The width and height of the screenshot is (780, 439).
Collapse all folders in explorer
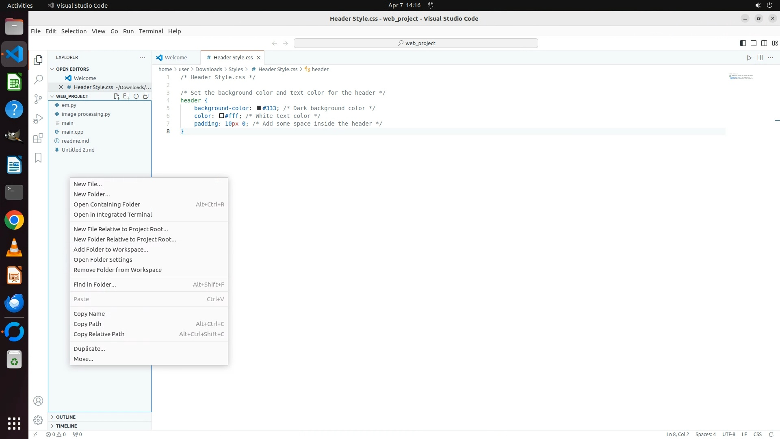pos(146,96)
